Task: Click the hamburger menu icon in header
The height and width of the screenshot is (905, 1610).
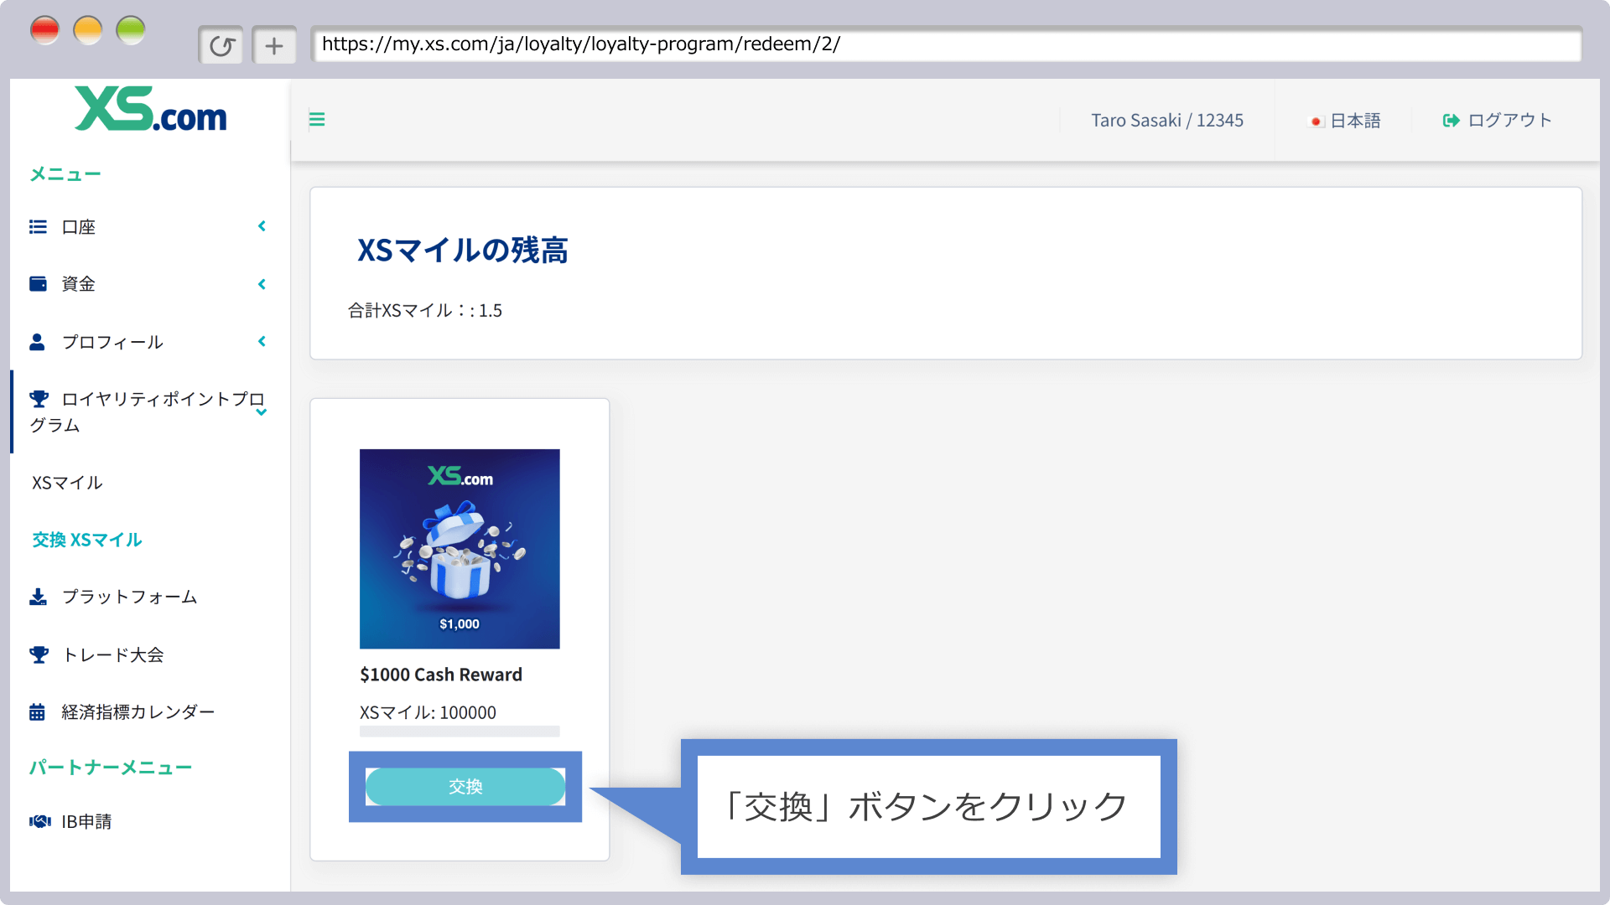Action: pyautogui.click(x=317, y=120)
